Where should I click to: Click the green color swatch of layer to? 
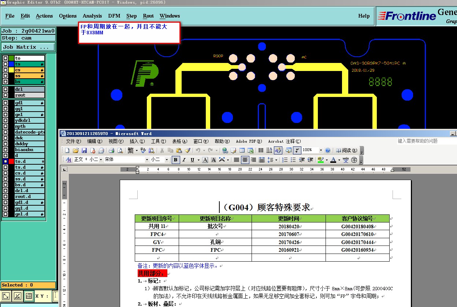click(x=11, y=58)
